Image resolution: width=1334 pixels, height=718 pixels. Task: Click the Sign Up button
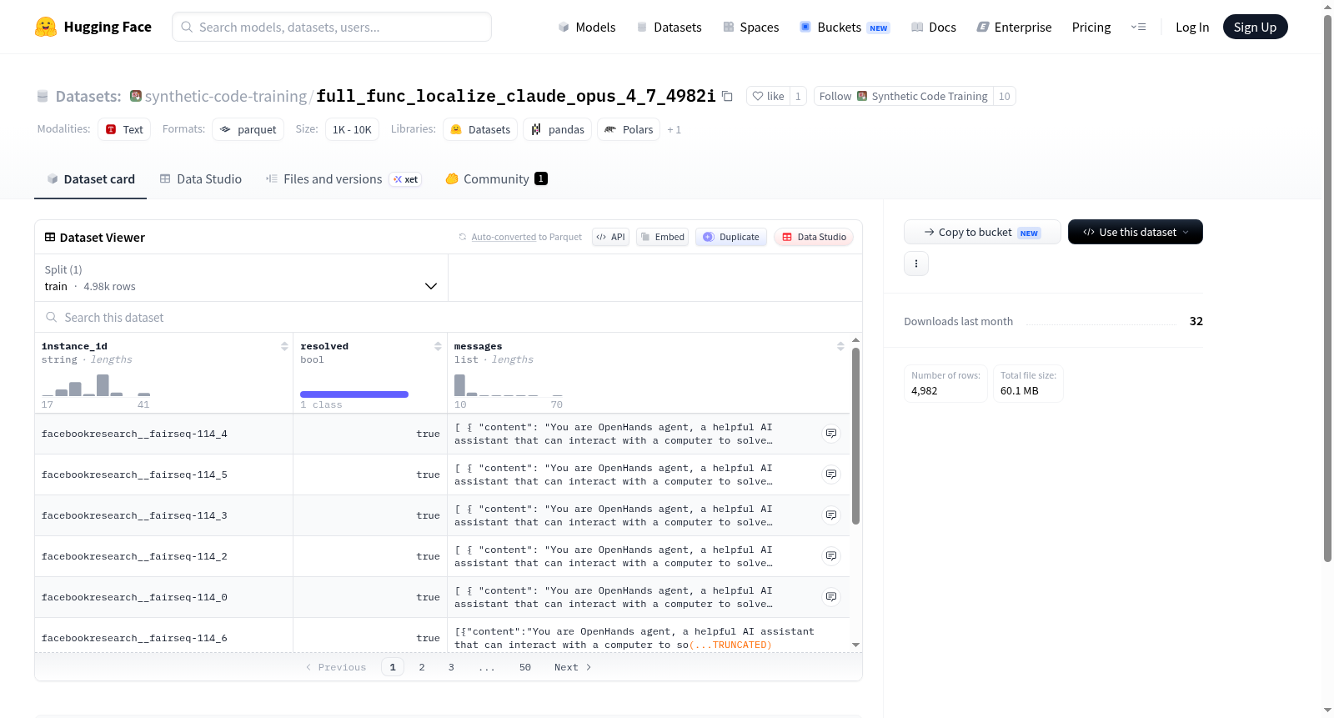[x=1256, y=27]
